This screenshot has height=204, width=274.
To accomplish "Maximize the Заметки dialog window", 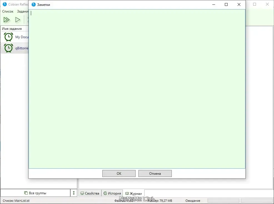I will pos(226,4).
